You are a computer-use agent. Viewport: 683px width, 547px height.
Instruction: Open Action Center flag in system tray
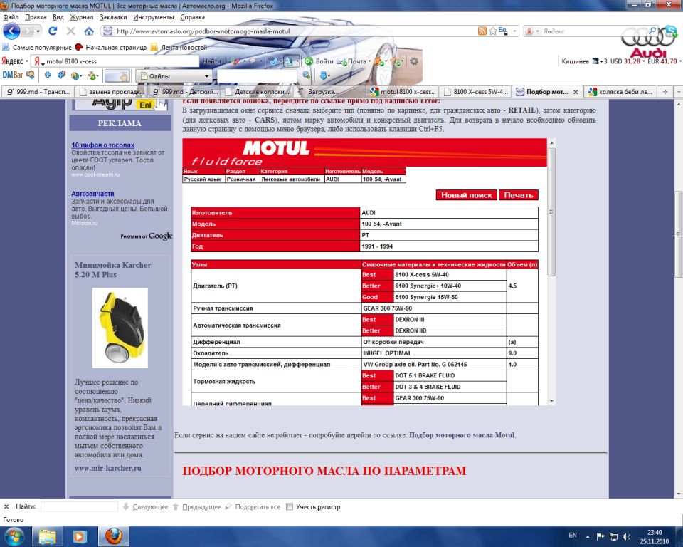click(600, 536)
